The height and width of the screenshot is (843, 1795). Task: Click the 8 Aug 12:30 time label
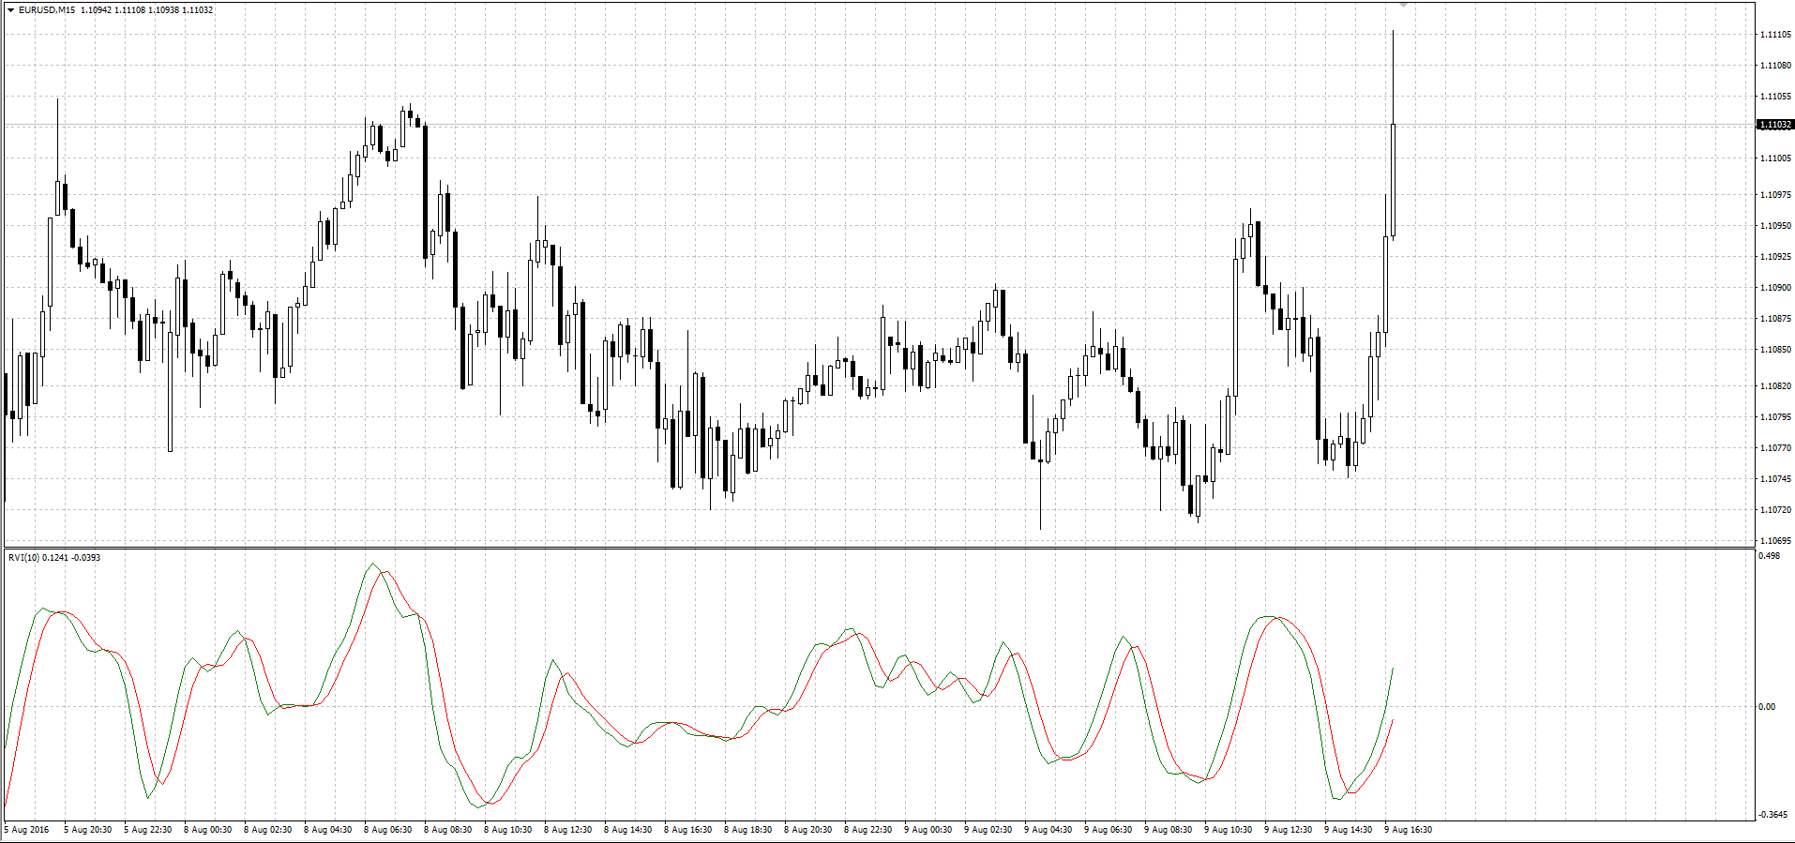[568, 830]
